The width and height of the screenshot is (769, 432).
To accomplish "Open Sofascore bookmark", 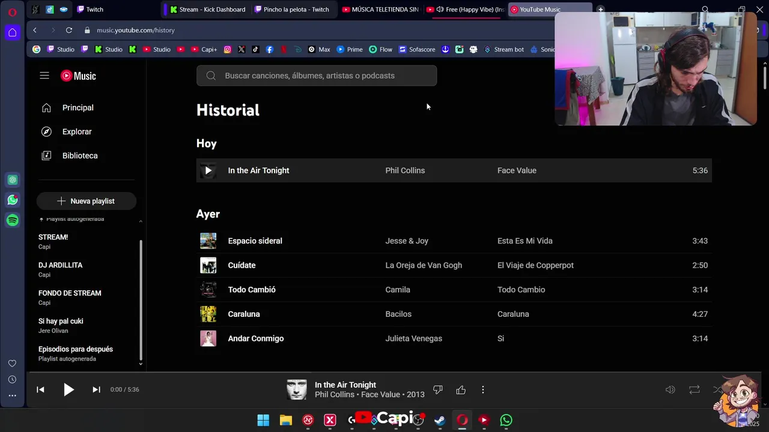I will pyautogui.click(x=417, y=50).
